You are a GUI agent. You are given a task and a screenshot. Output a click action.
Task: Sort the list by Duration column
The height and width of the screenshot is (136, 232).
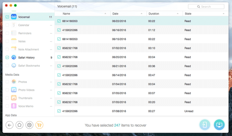tap(154, 14)
